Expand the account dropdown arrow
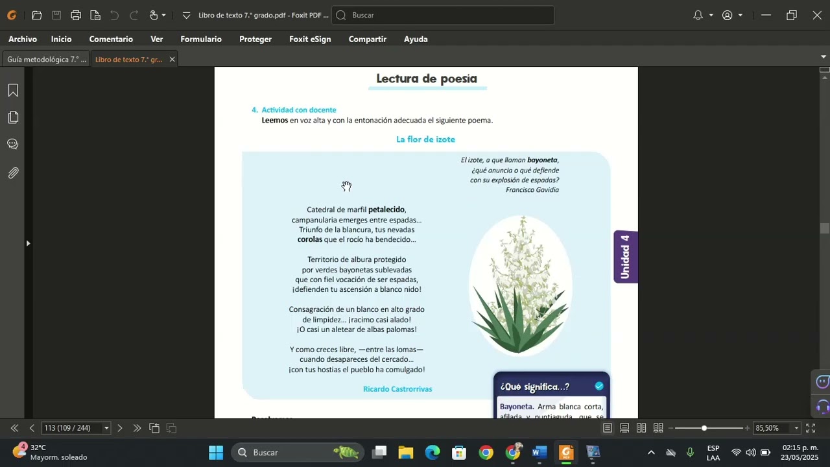The width and height of the screenshot is (830, 467). coord(741,15)
